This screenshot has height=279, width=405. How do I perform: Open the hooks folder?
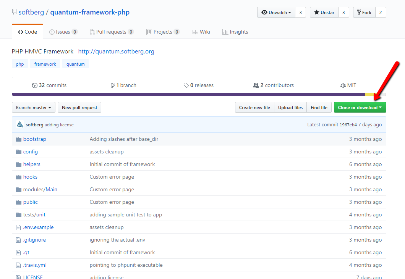click(30, 177)
